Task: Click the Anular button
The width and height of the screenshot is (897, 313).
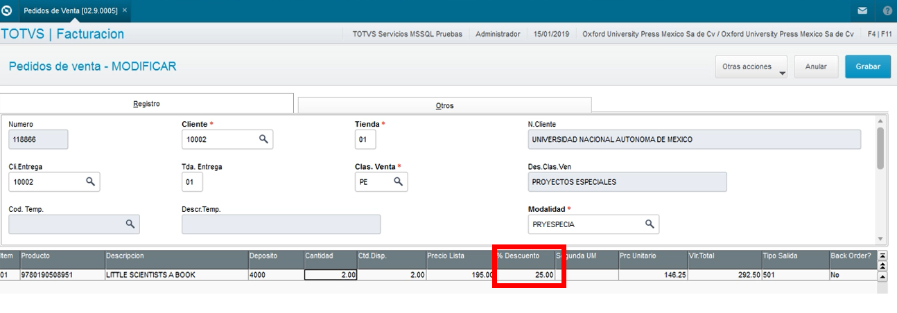Action: click(x=816, y=67)
